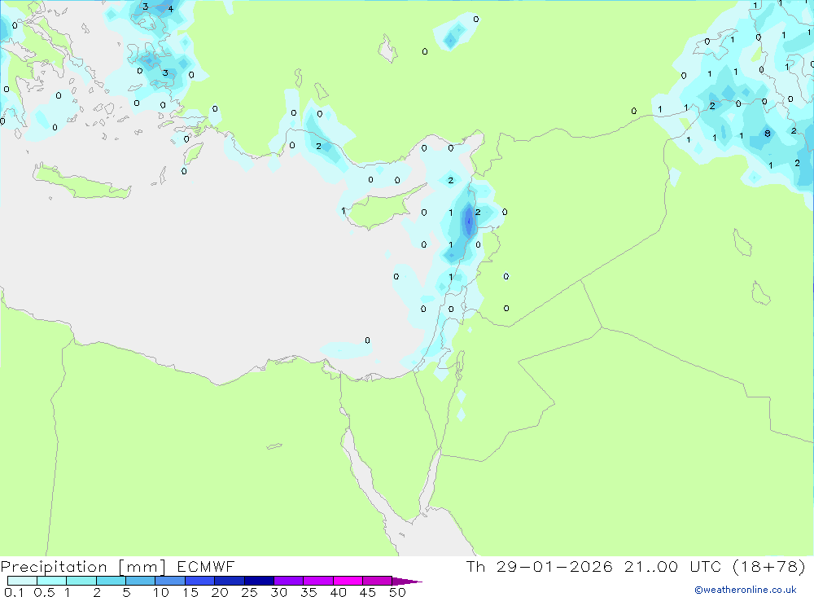Screen dimensions: 814x597
Task: Click the 25–30 mm navy legend swatch
Action: (x=259, y=581)
